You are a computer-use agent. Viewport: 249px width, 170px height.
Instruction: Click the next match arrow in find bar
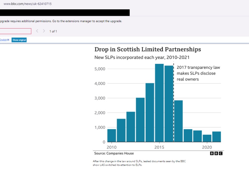[44, 31]
